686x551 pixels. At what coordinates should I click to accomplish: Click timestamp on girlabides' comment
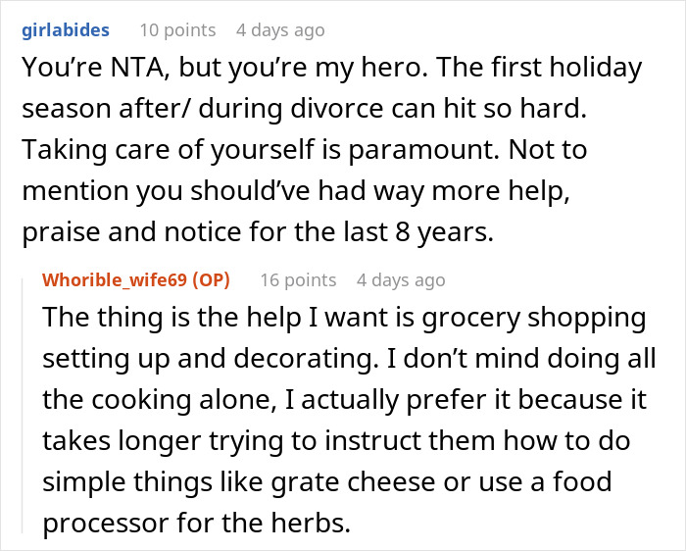point(279,30)
